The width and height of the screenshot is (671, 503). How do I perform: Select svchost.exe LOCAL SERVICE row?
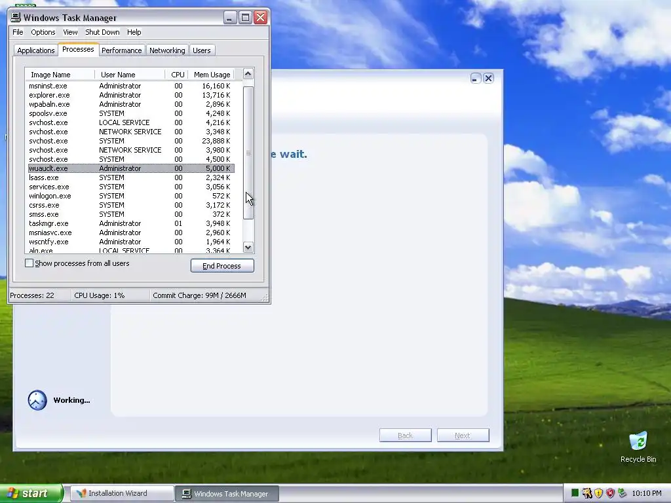pos(131,122)
